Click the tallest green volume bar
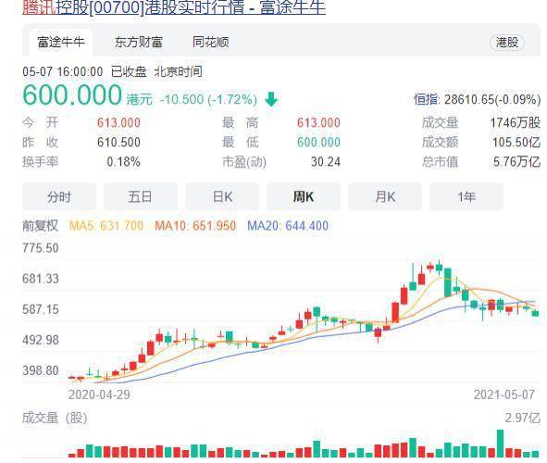Viewport: 547px width, 463px height. [500, 444]
